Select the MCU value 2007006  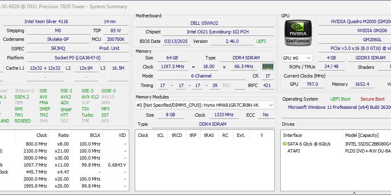click(116, 39)
